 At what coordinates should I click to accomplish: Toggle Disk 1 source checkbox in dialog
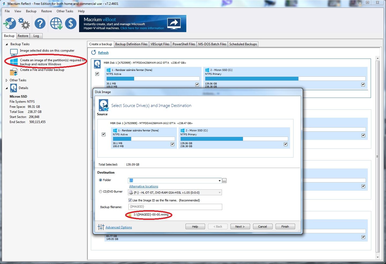point(104,134)
